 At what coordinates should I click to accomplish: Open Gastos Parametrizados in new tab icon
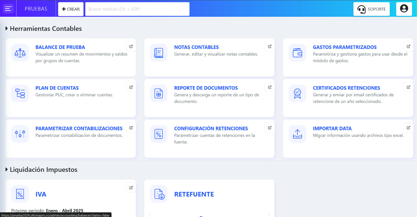coord(408,46)
